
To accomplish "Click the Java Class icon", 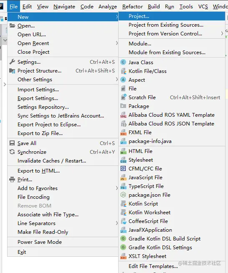I will click(x=123, y=63).
